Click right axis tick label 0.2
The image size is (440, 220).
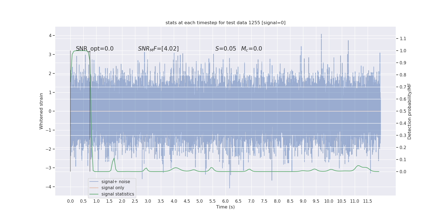click(403, 148)
